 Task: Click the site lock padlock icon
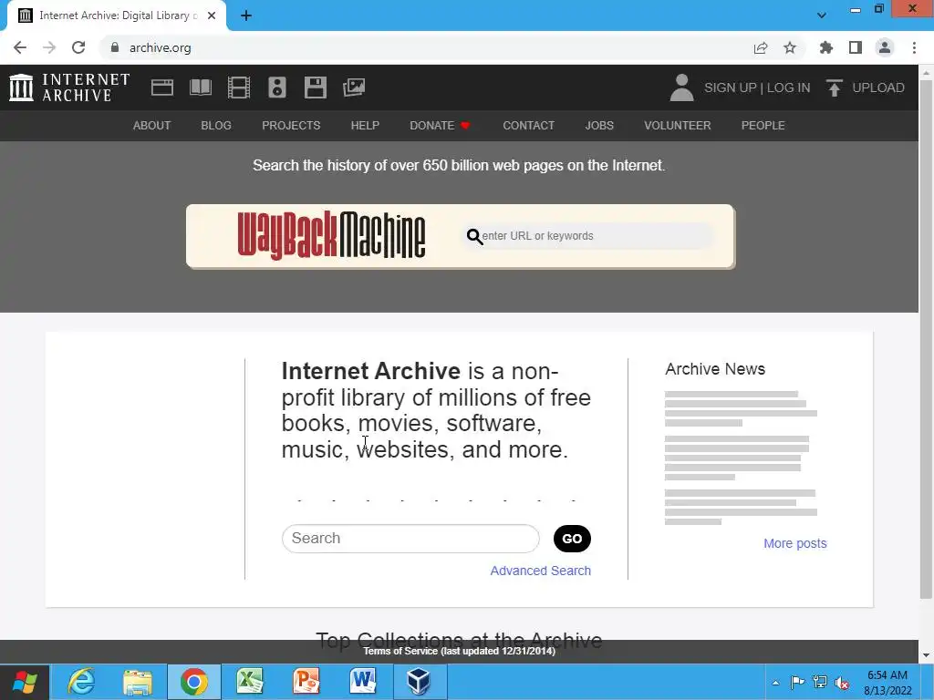pos(115,47)
